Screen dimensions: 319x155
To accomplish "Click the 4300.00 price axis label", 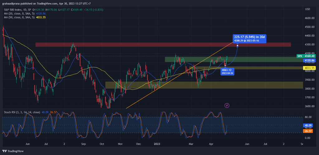I will (x=310, y=44).
